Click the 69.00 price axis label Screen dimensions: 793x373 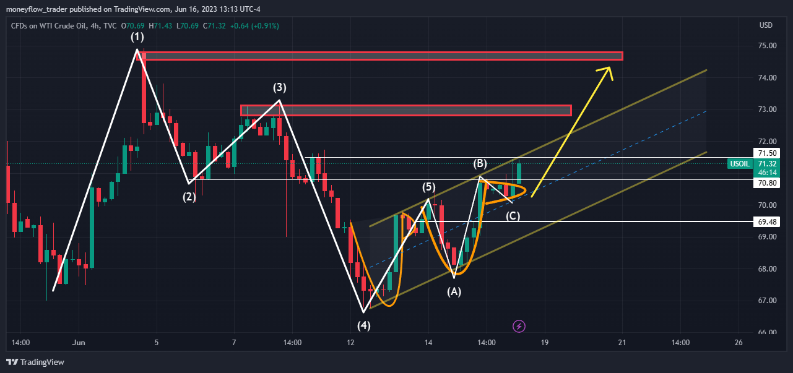pos(768,237)
